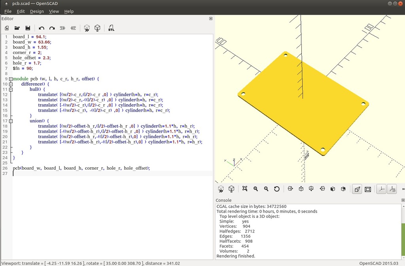Zoom in on the 3D viewport

click(255, 189)
